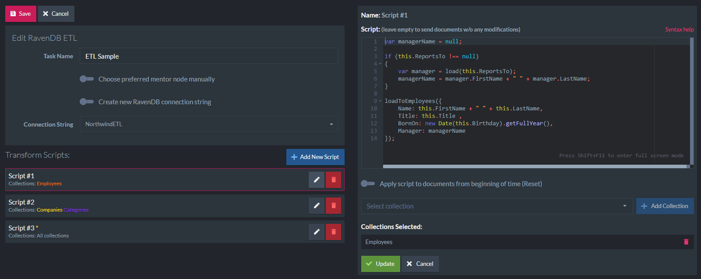The image size is (701, 279).
Task: Click code line 'Manager: managerName'
Action: (431, 131)
